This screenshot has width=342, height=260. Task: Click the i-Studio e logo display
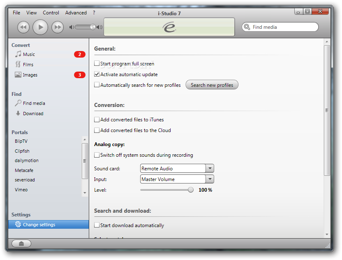169,27
